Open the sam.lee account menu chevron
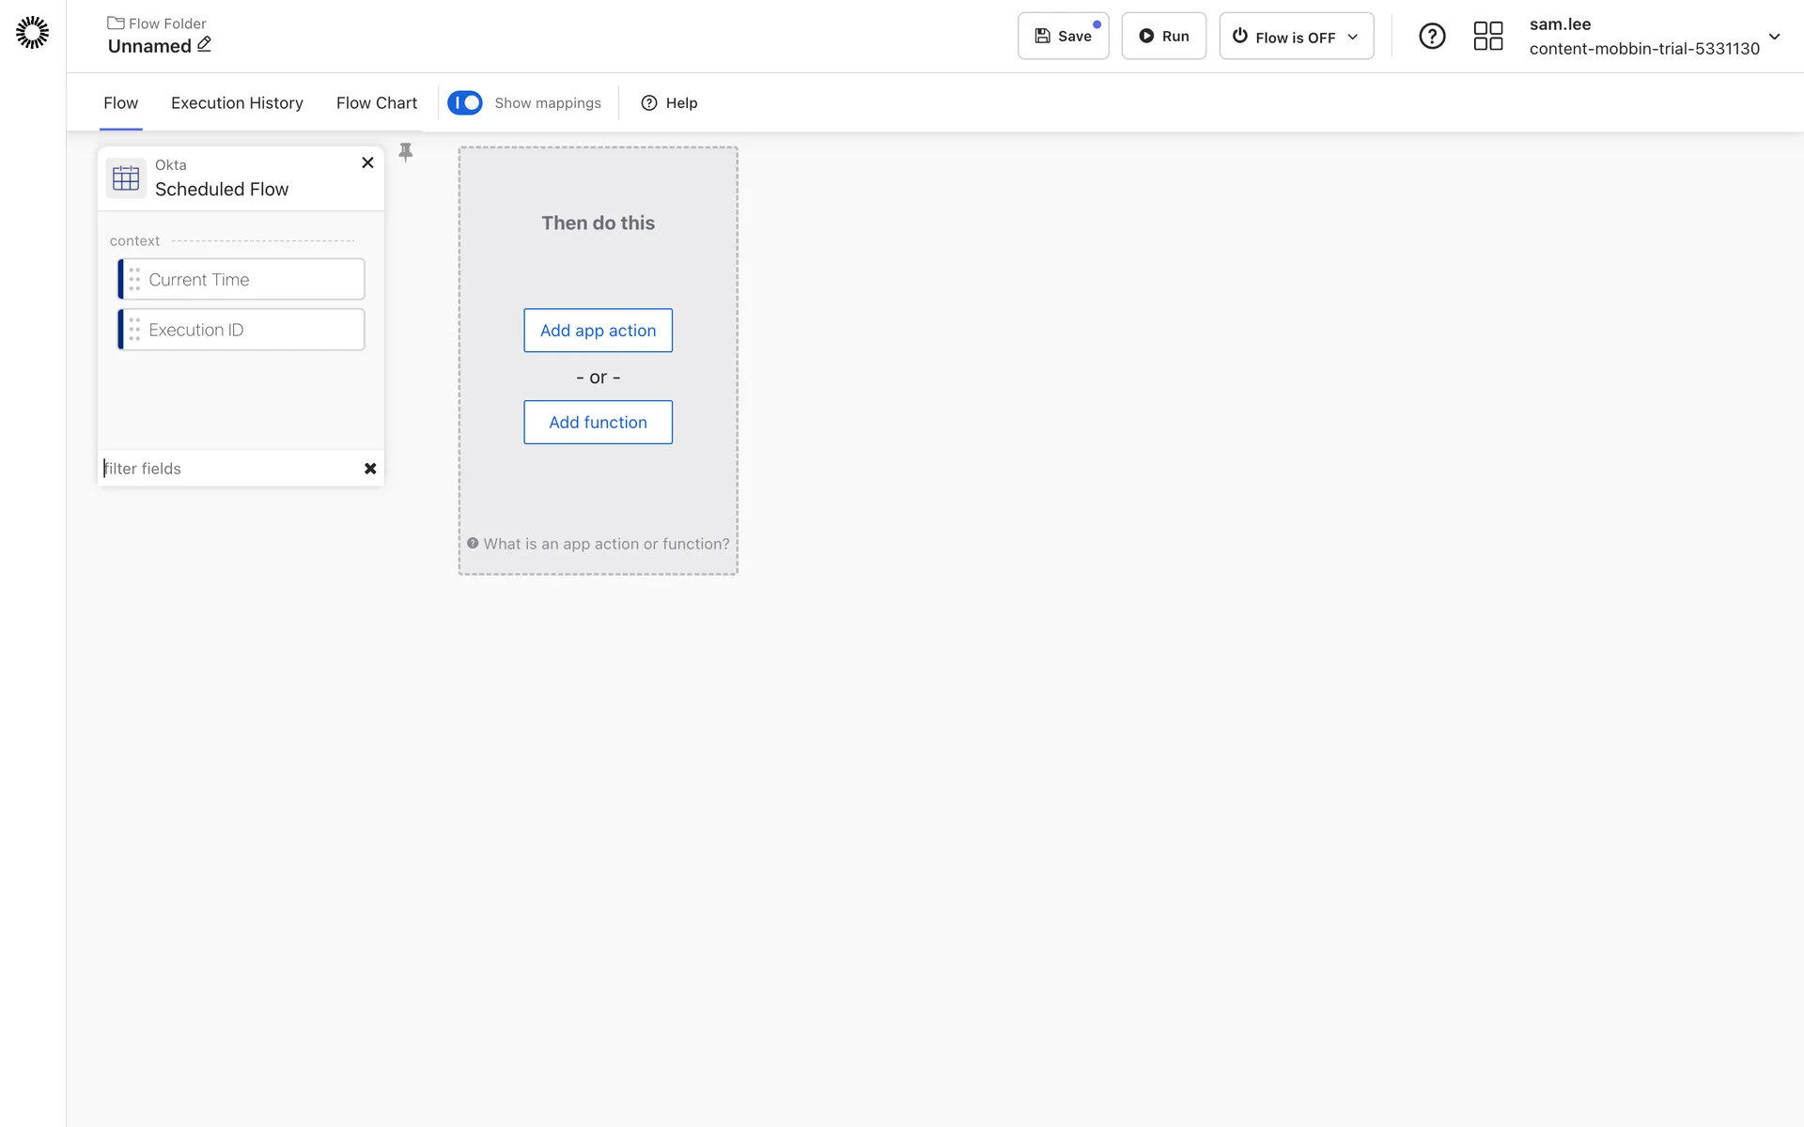The image size is (1804, 1127). [1774, 37]
